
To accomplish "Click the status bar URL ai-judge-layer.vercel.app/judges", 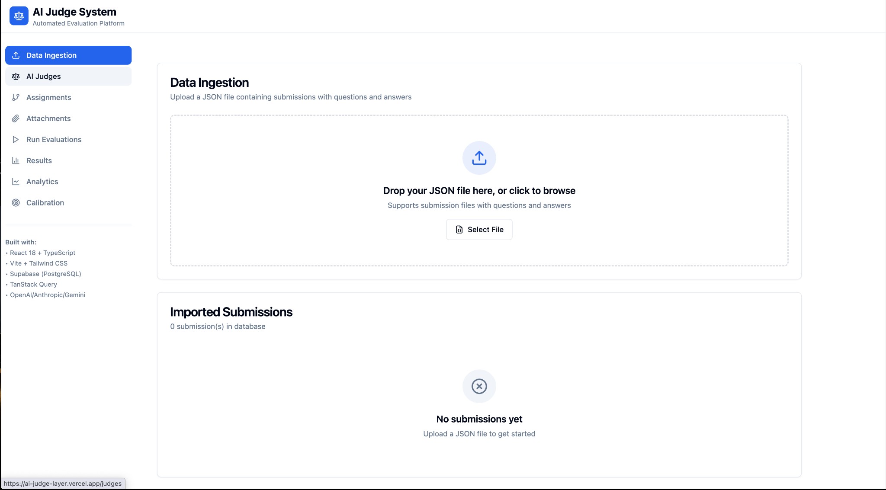I will point(63,484).
